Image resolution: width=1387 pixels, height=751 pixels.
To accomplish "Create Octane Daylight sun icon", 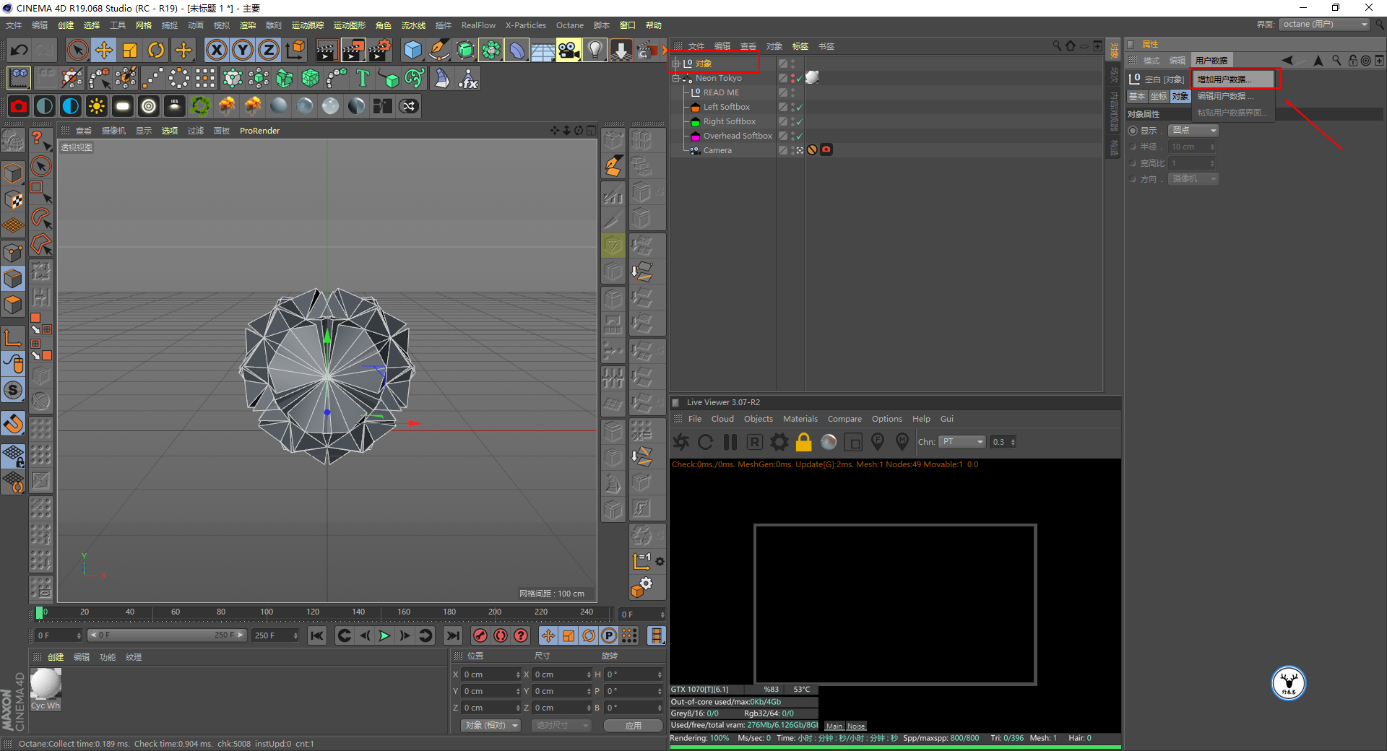I will pyautogui.click(x=97, y=106).
